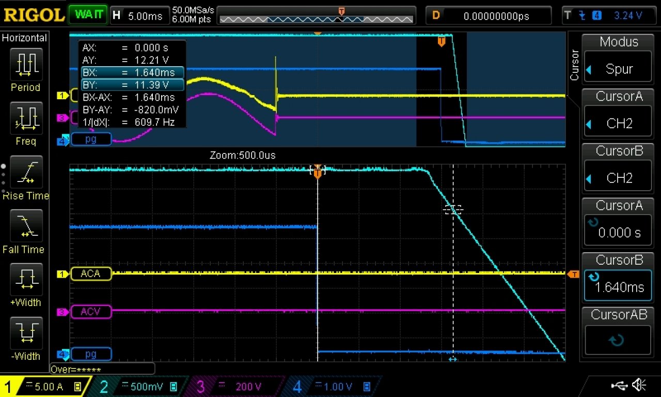Click the CursorAB knob icon
661x397 pixels.
click(x=617, y=341)
